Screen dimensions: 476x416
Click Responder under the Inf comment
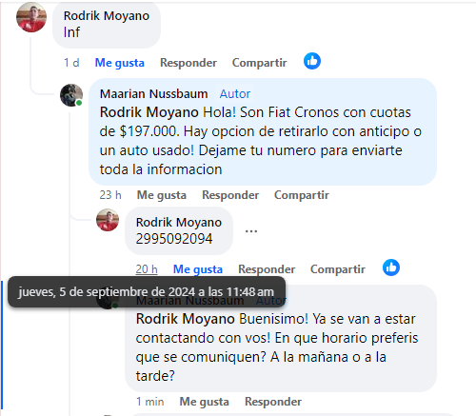point(188,63)
